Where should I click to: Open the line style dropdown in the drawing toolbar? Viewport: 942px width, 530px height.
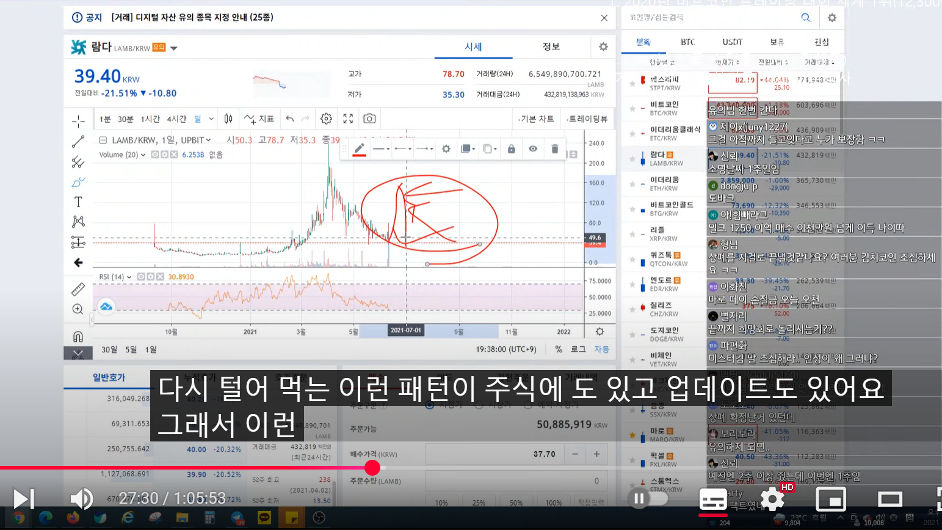point(381,148)
